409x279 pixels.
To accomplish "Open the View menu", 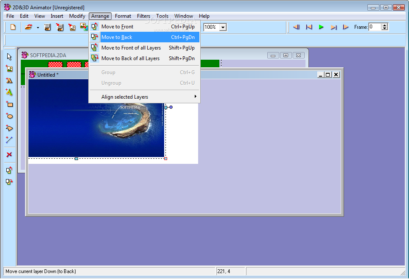I will [x=39, y=16].
